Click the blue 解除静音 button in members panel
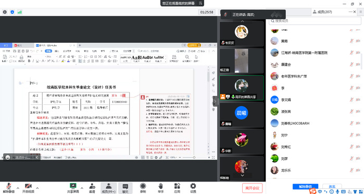Viewport: 364px width, 194px height. click(x=305, y=187)
